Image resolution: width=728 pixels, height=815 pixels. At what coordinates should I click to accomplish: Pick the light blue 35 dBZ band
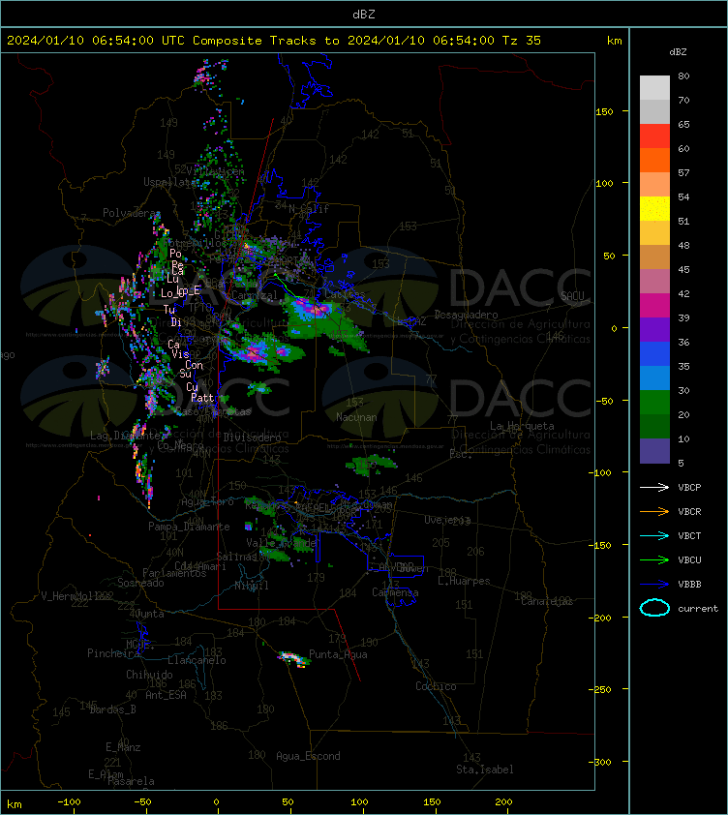point(654,377)
